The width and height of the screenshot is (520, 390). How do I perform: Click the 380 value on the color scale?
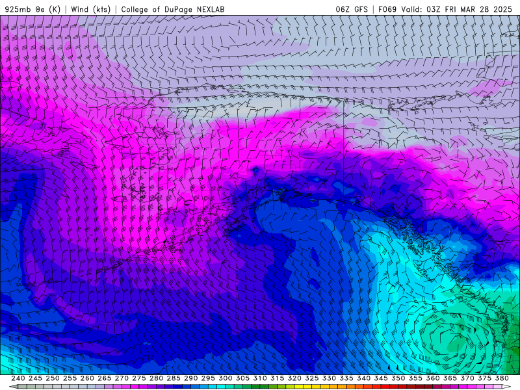coord(501,378)
